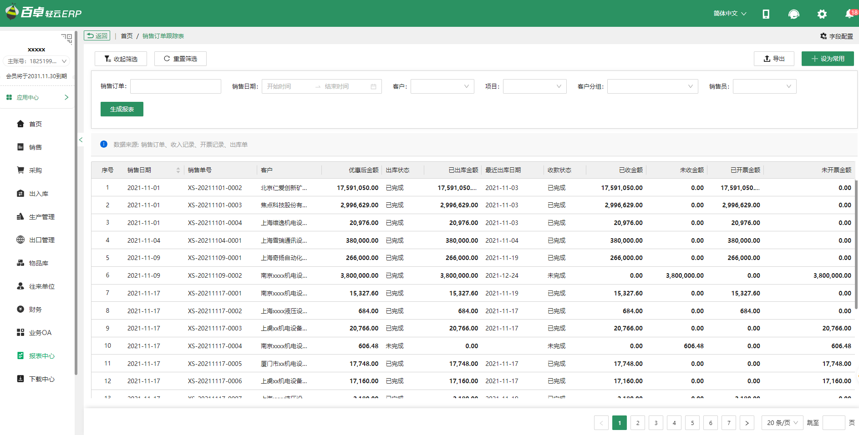
Task: Click the 销售订单 input field
Action: click(176, 86)
